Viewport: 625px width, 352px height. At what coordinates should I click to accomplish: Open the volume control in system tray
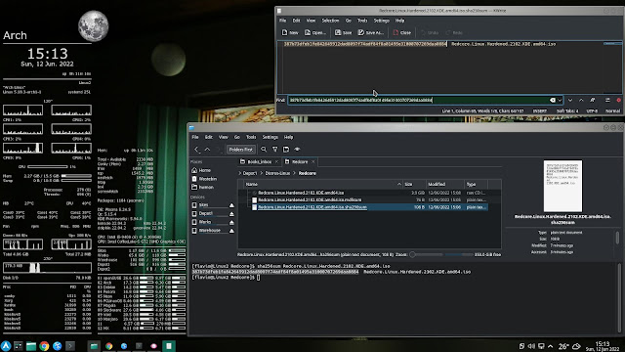(531, 346)
